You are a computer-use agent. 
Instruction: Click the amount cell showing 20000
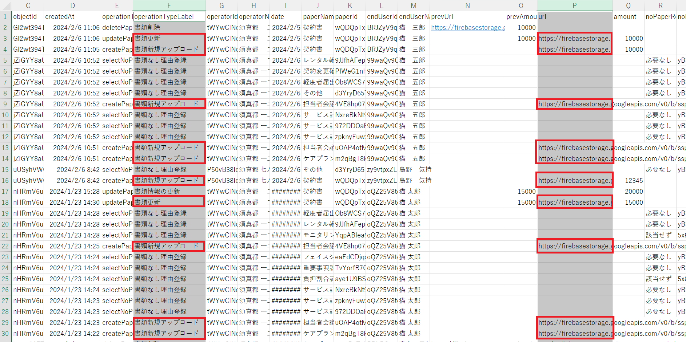coord(628,192)
